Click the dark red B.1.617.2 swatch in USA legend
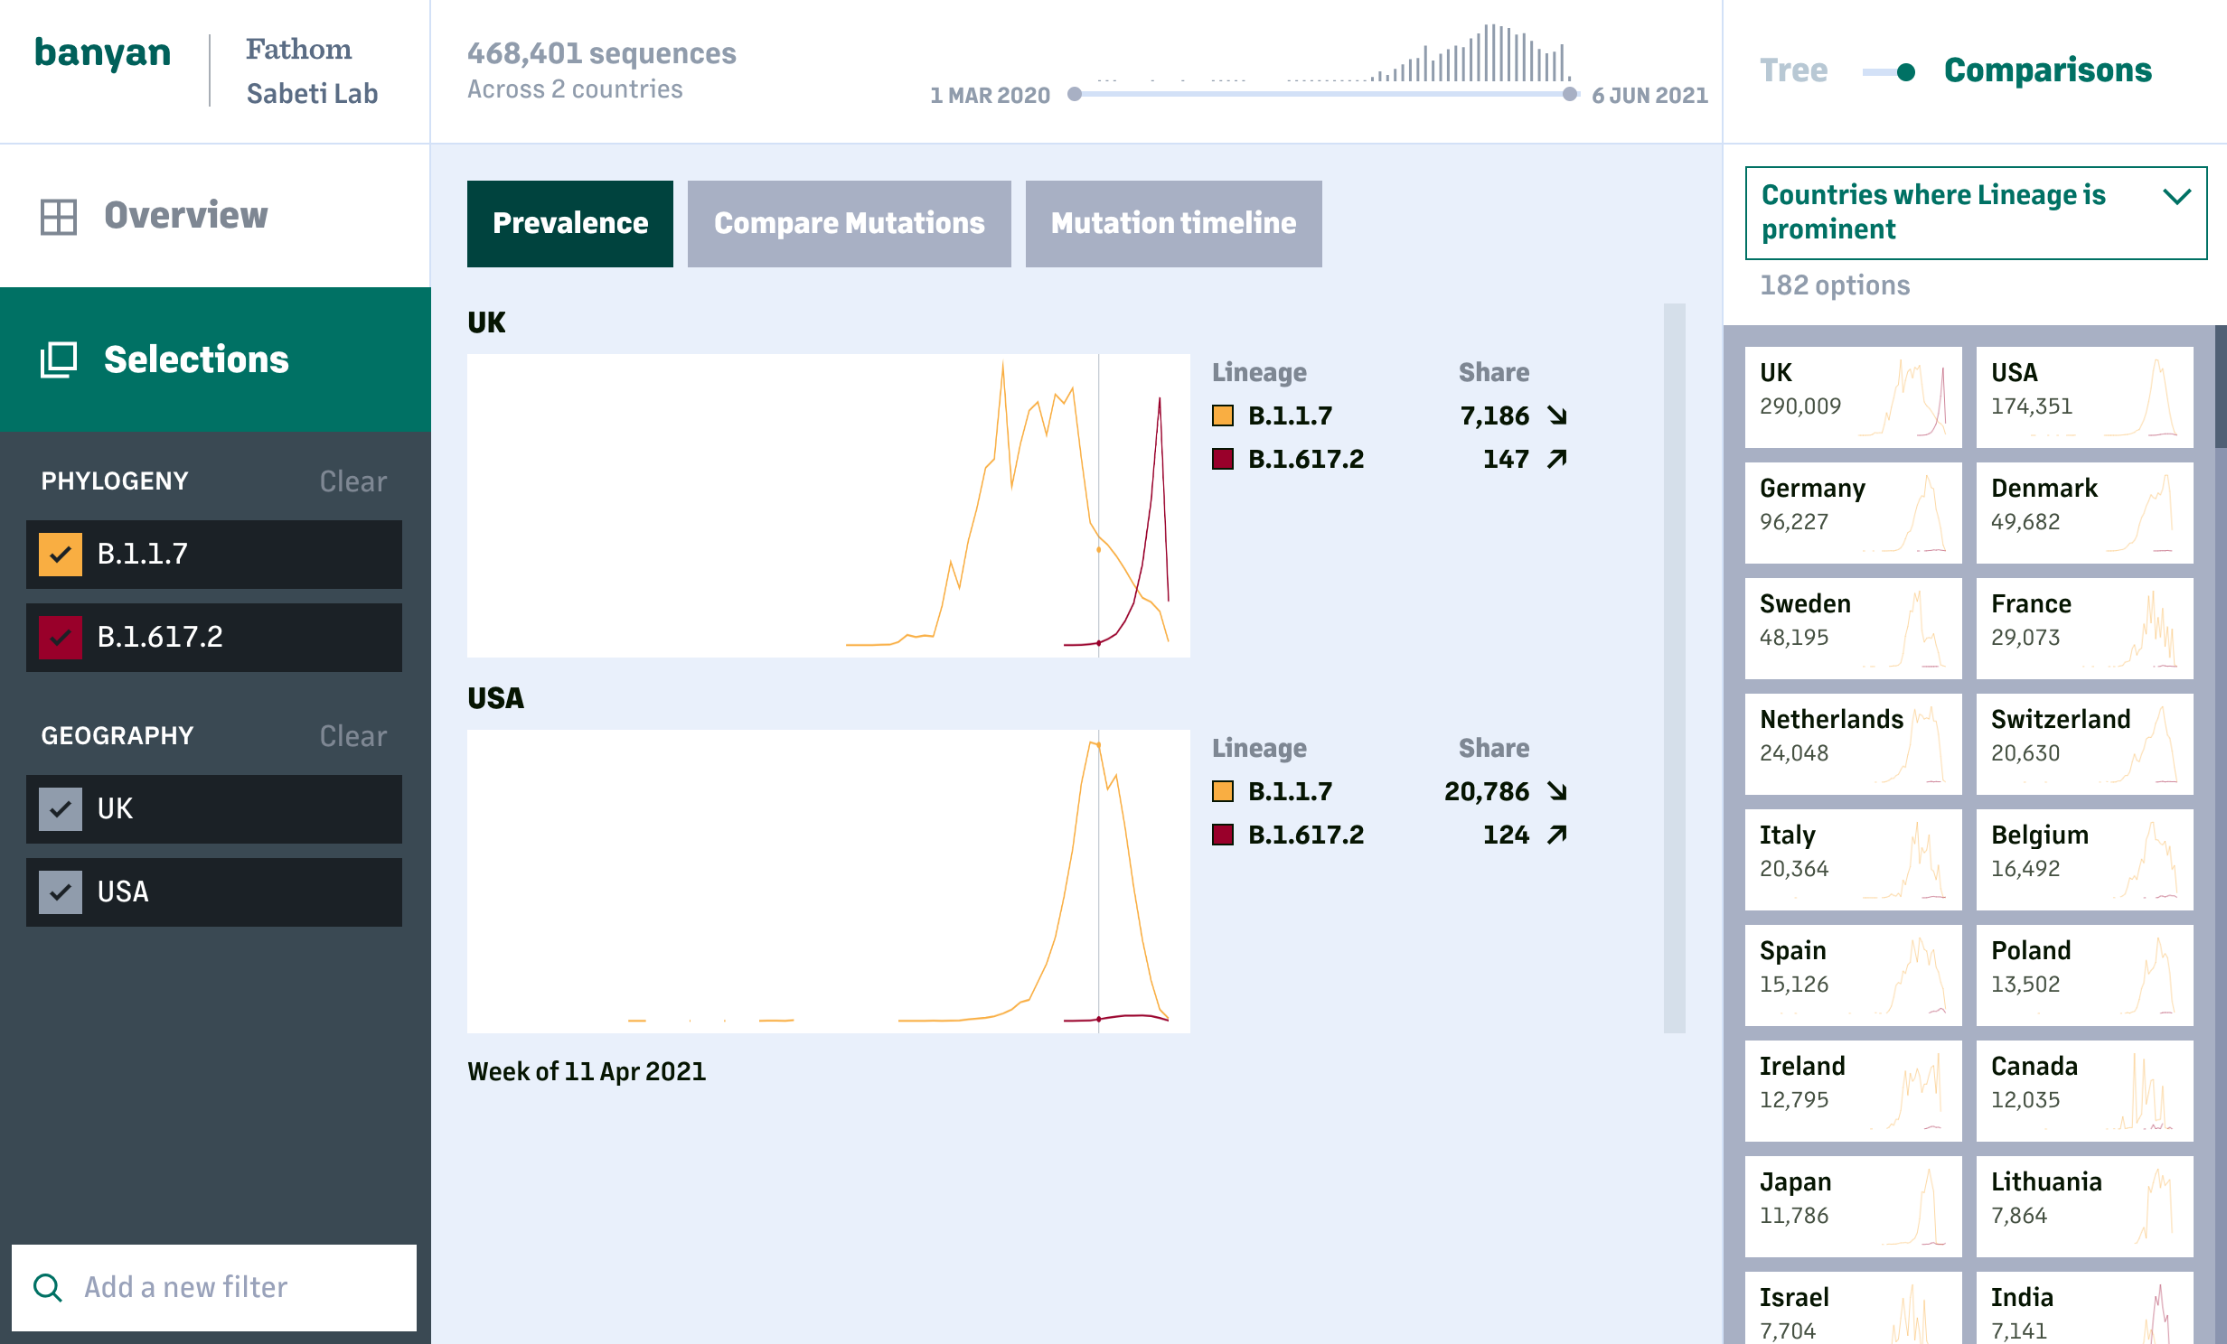Image resolution: width=2227 pixels, height=1344 pixels. click(x=1223, y=835)
